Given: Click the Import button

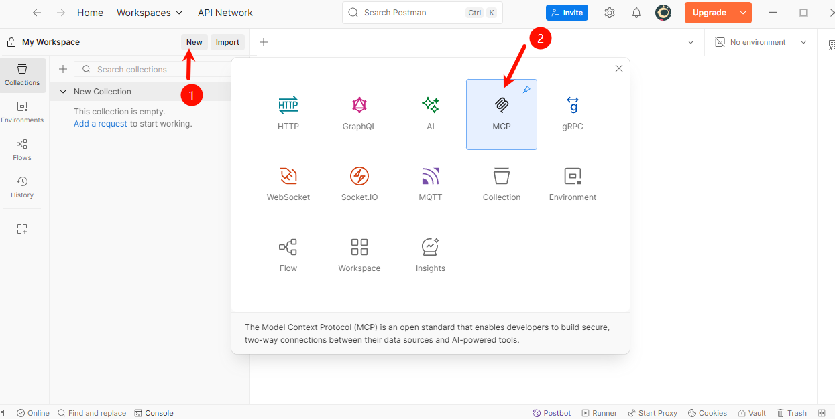Looking at the screenshot, I should pos(227,42).
